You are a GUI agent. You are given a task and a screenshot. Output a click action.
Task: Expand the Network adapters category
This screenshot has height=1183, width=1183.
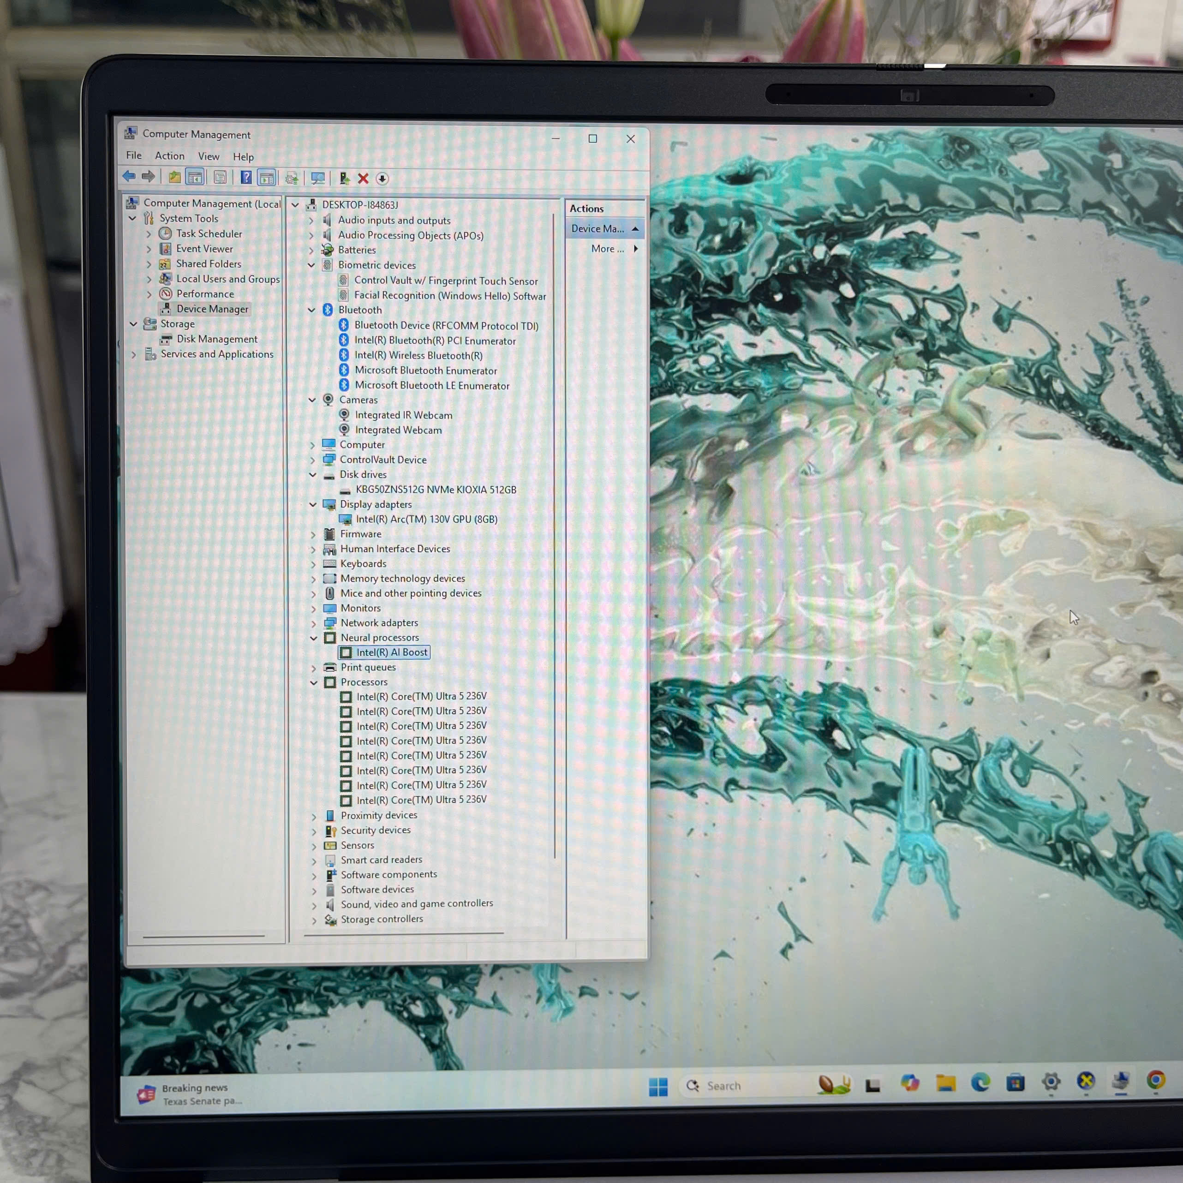[x=313, y=623]
